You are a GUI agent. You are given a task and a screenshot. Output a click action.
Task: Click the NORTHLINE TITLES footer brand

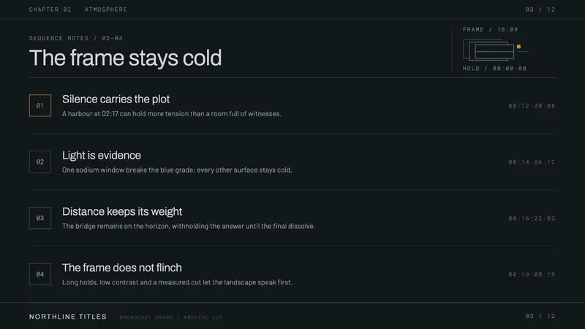68,317
